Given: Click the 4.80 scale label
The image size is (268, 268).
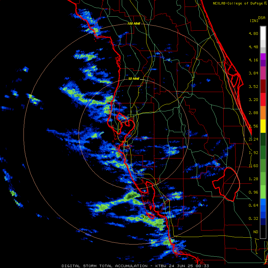Looking at the screenshot, I should 253,33.
